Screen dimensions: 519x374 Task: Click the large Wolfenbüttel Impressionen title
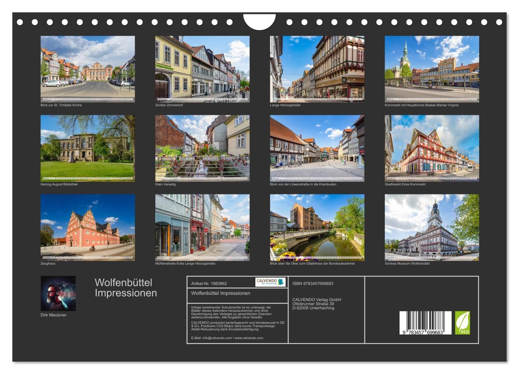coord(126,288)
